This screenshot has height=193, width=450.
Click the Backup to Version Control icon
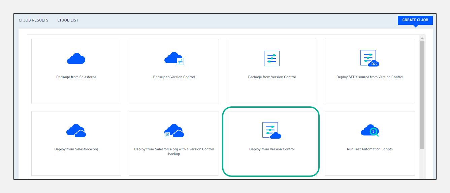click(x=174, y=58)
